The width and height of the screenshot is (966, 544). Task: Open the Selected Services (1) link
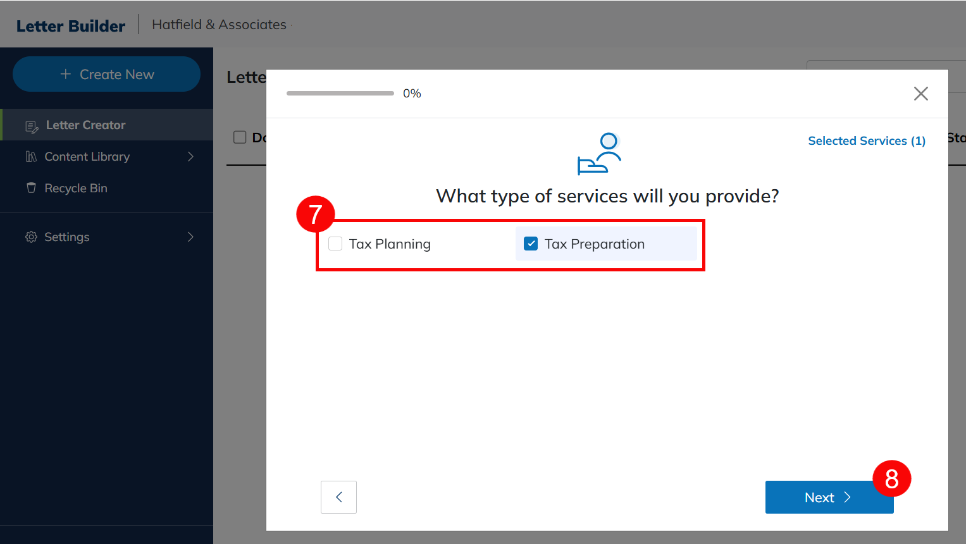866,141
